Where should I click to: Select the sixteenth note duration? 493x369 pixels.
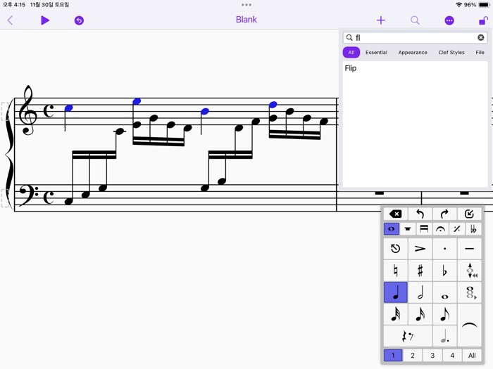point(420,314)
